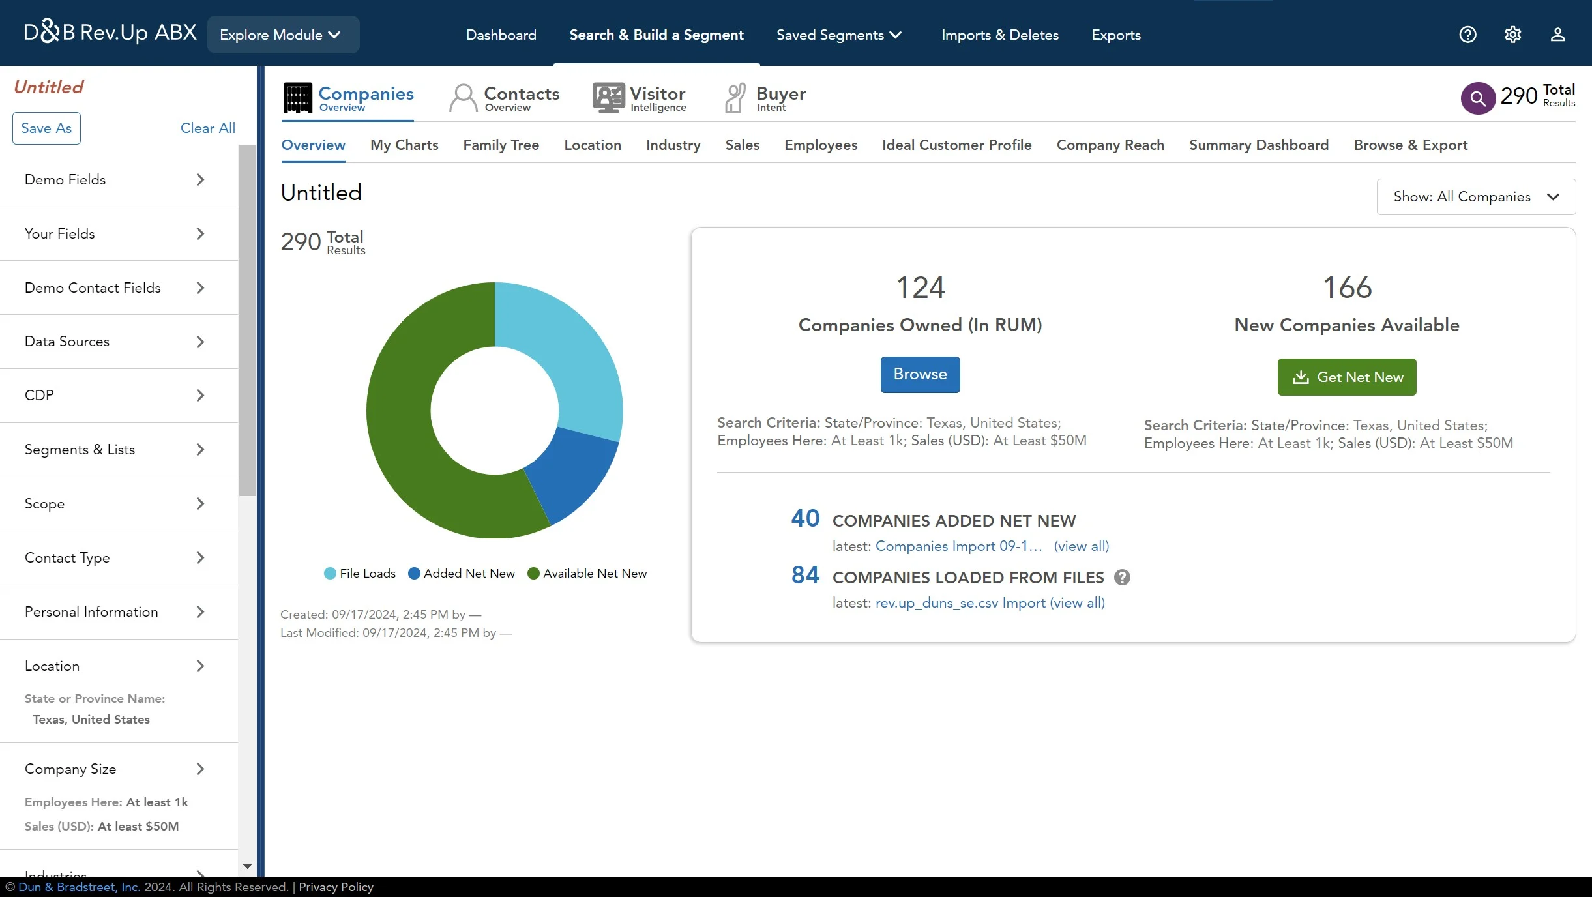The image size is (1592, 897).
Task: Expand CDP filter
Action: click(119, 395)
